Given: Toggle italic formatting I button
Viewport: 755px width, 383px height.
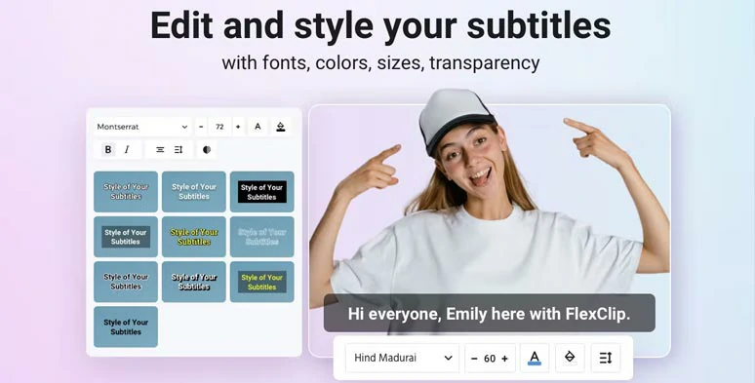Looking at the screenshot, I should (127, 150).
